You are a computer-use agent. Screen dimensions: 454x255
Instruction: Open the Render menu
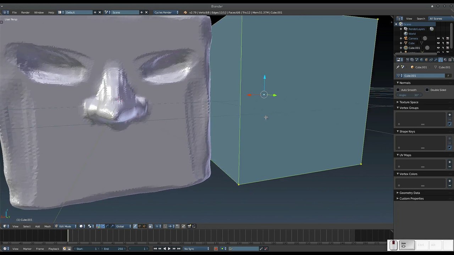(25, 12)
